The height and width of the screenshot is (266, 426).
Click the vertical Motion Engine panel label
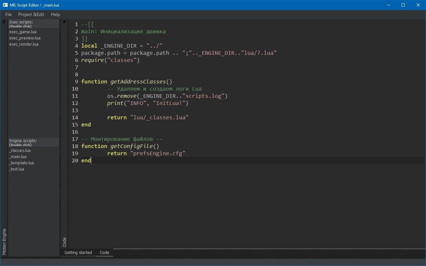(x=4, y=242)
